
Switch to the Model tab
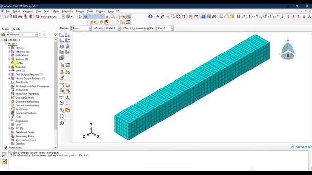[x=6, y=29]
